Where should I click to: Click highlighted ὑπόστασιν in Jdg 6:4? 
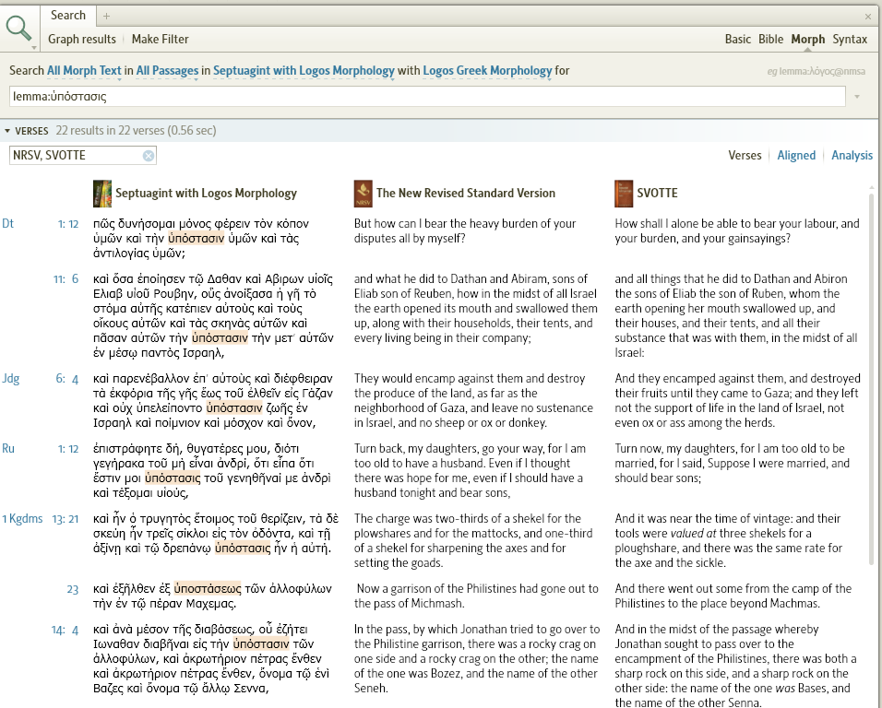[x=234, y=408]
